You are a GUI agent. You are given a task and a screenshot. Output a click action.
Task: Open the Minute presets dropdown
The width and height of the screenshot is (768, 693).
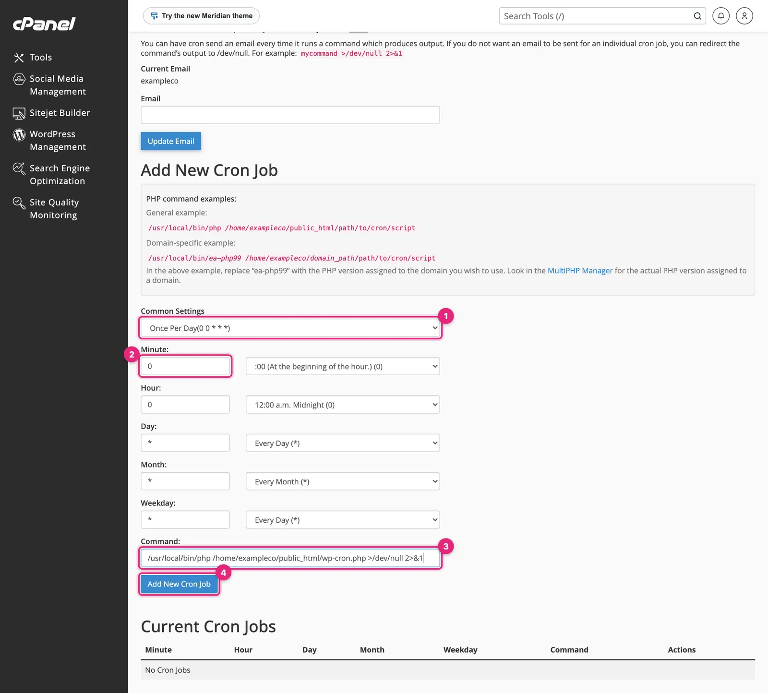pyautogui.click(x=343, y=367)
